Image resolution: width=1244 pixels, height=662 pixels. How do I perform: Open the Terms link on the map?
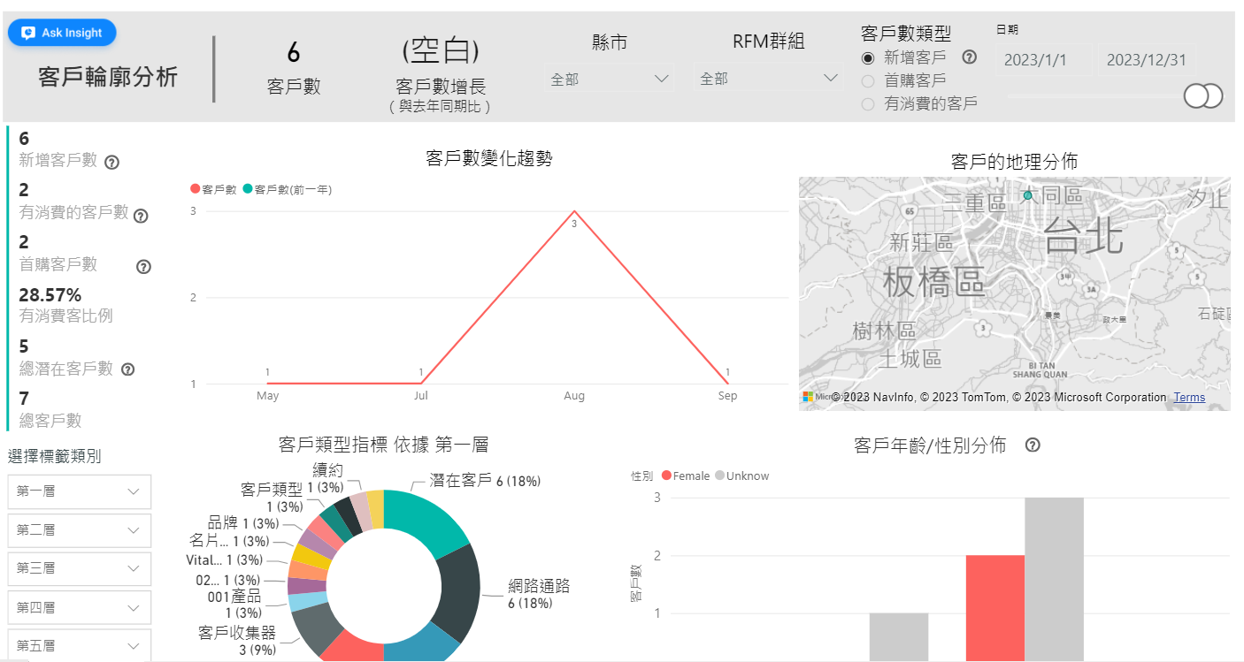coord(1189,398)
